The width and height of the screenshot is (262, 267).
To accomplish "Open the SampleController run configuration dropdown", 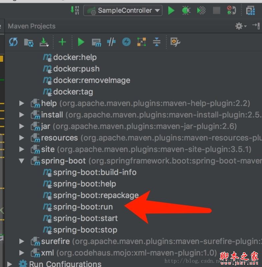I will click(123, 11).
